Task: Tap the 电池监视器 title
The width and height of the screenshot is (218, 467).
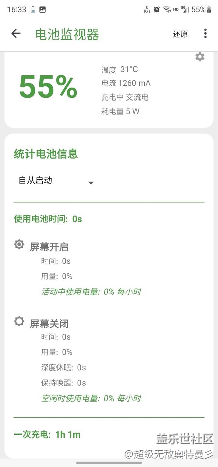Action: tap(67, 34)
